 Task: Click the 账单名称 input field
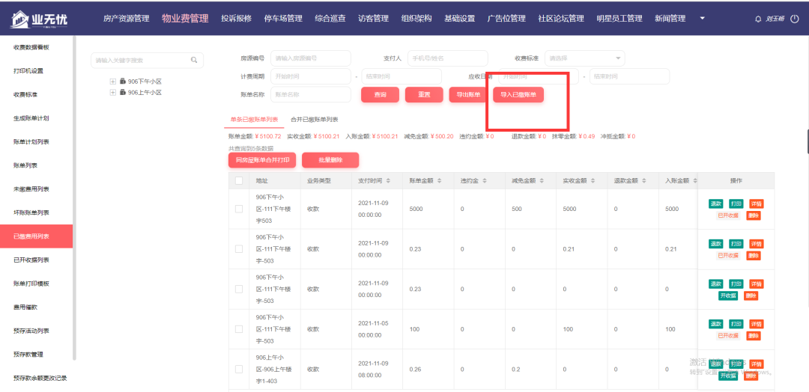311,95
